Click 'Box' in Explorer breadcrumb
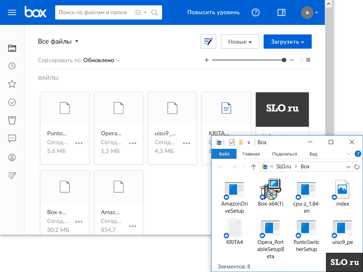Viewport: 363px width, 272px height. [x=305, y=167]
